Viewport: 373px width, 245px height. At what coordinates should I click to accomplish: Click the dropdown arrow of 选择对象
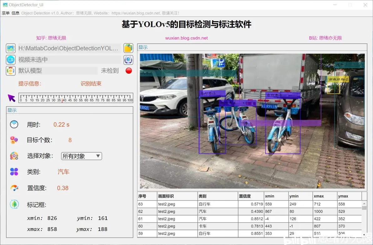tap(98, 156)
